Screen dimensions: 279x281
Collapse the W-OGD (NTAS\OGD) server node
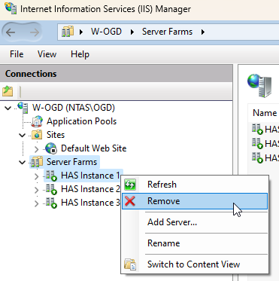tap(8, 108)
